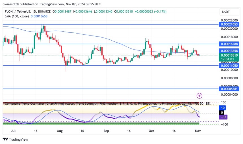Select the Nov marker on time axis
Viewport: 243px width, 144px height.
coord(199,131)
